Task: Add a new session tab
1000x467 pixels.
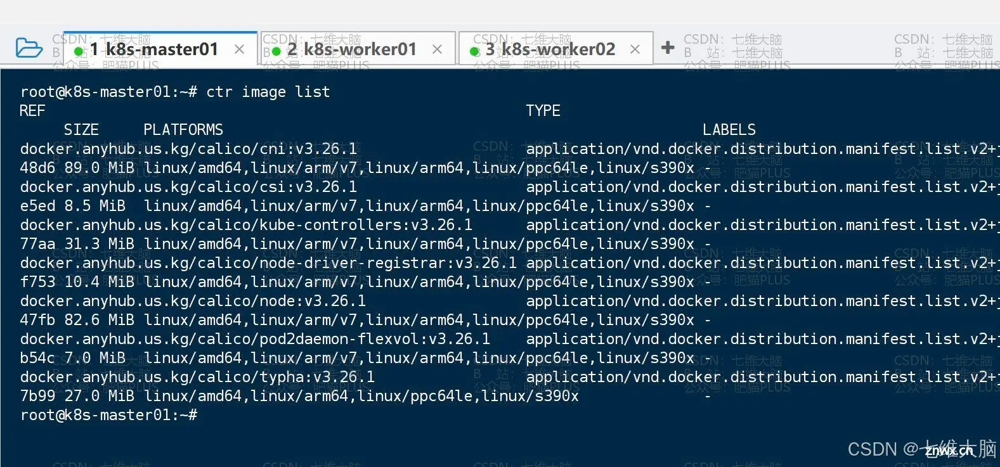Action: coord(668,48)
